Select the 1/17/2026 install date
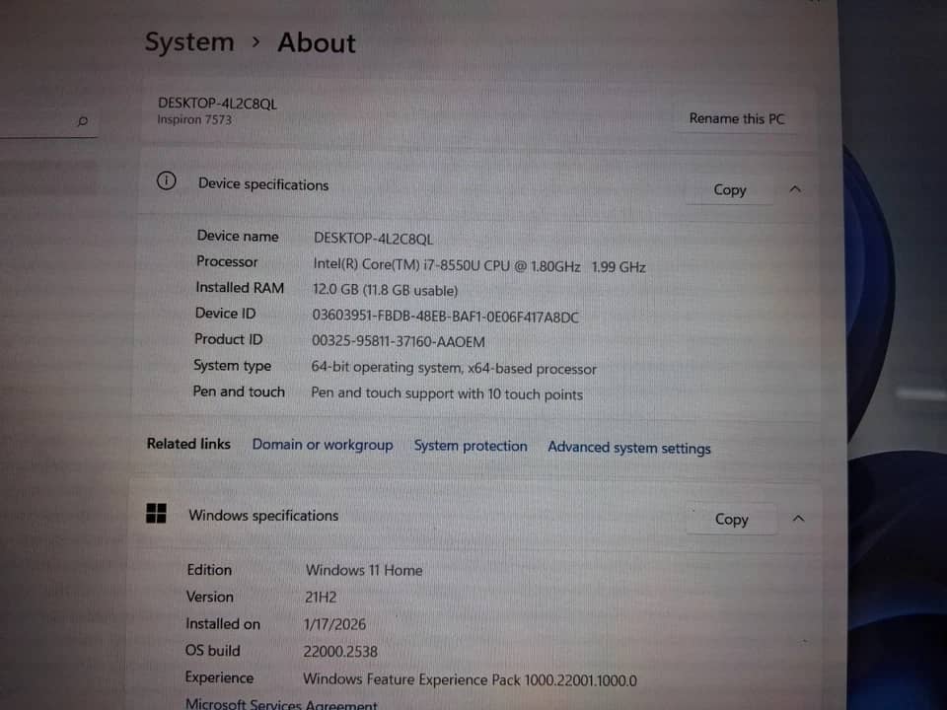Screen dimensions: 947x710 tap(334, 624)
